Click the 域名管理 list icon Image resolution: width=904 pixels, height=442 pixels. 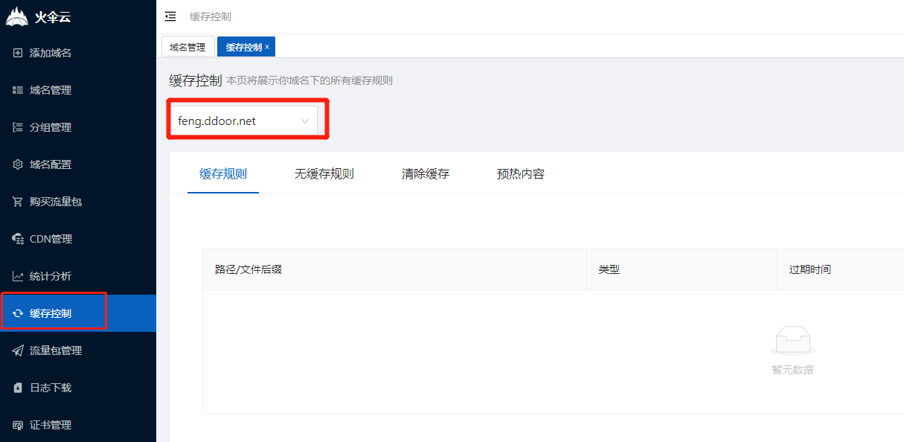[18, 90]
